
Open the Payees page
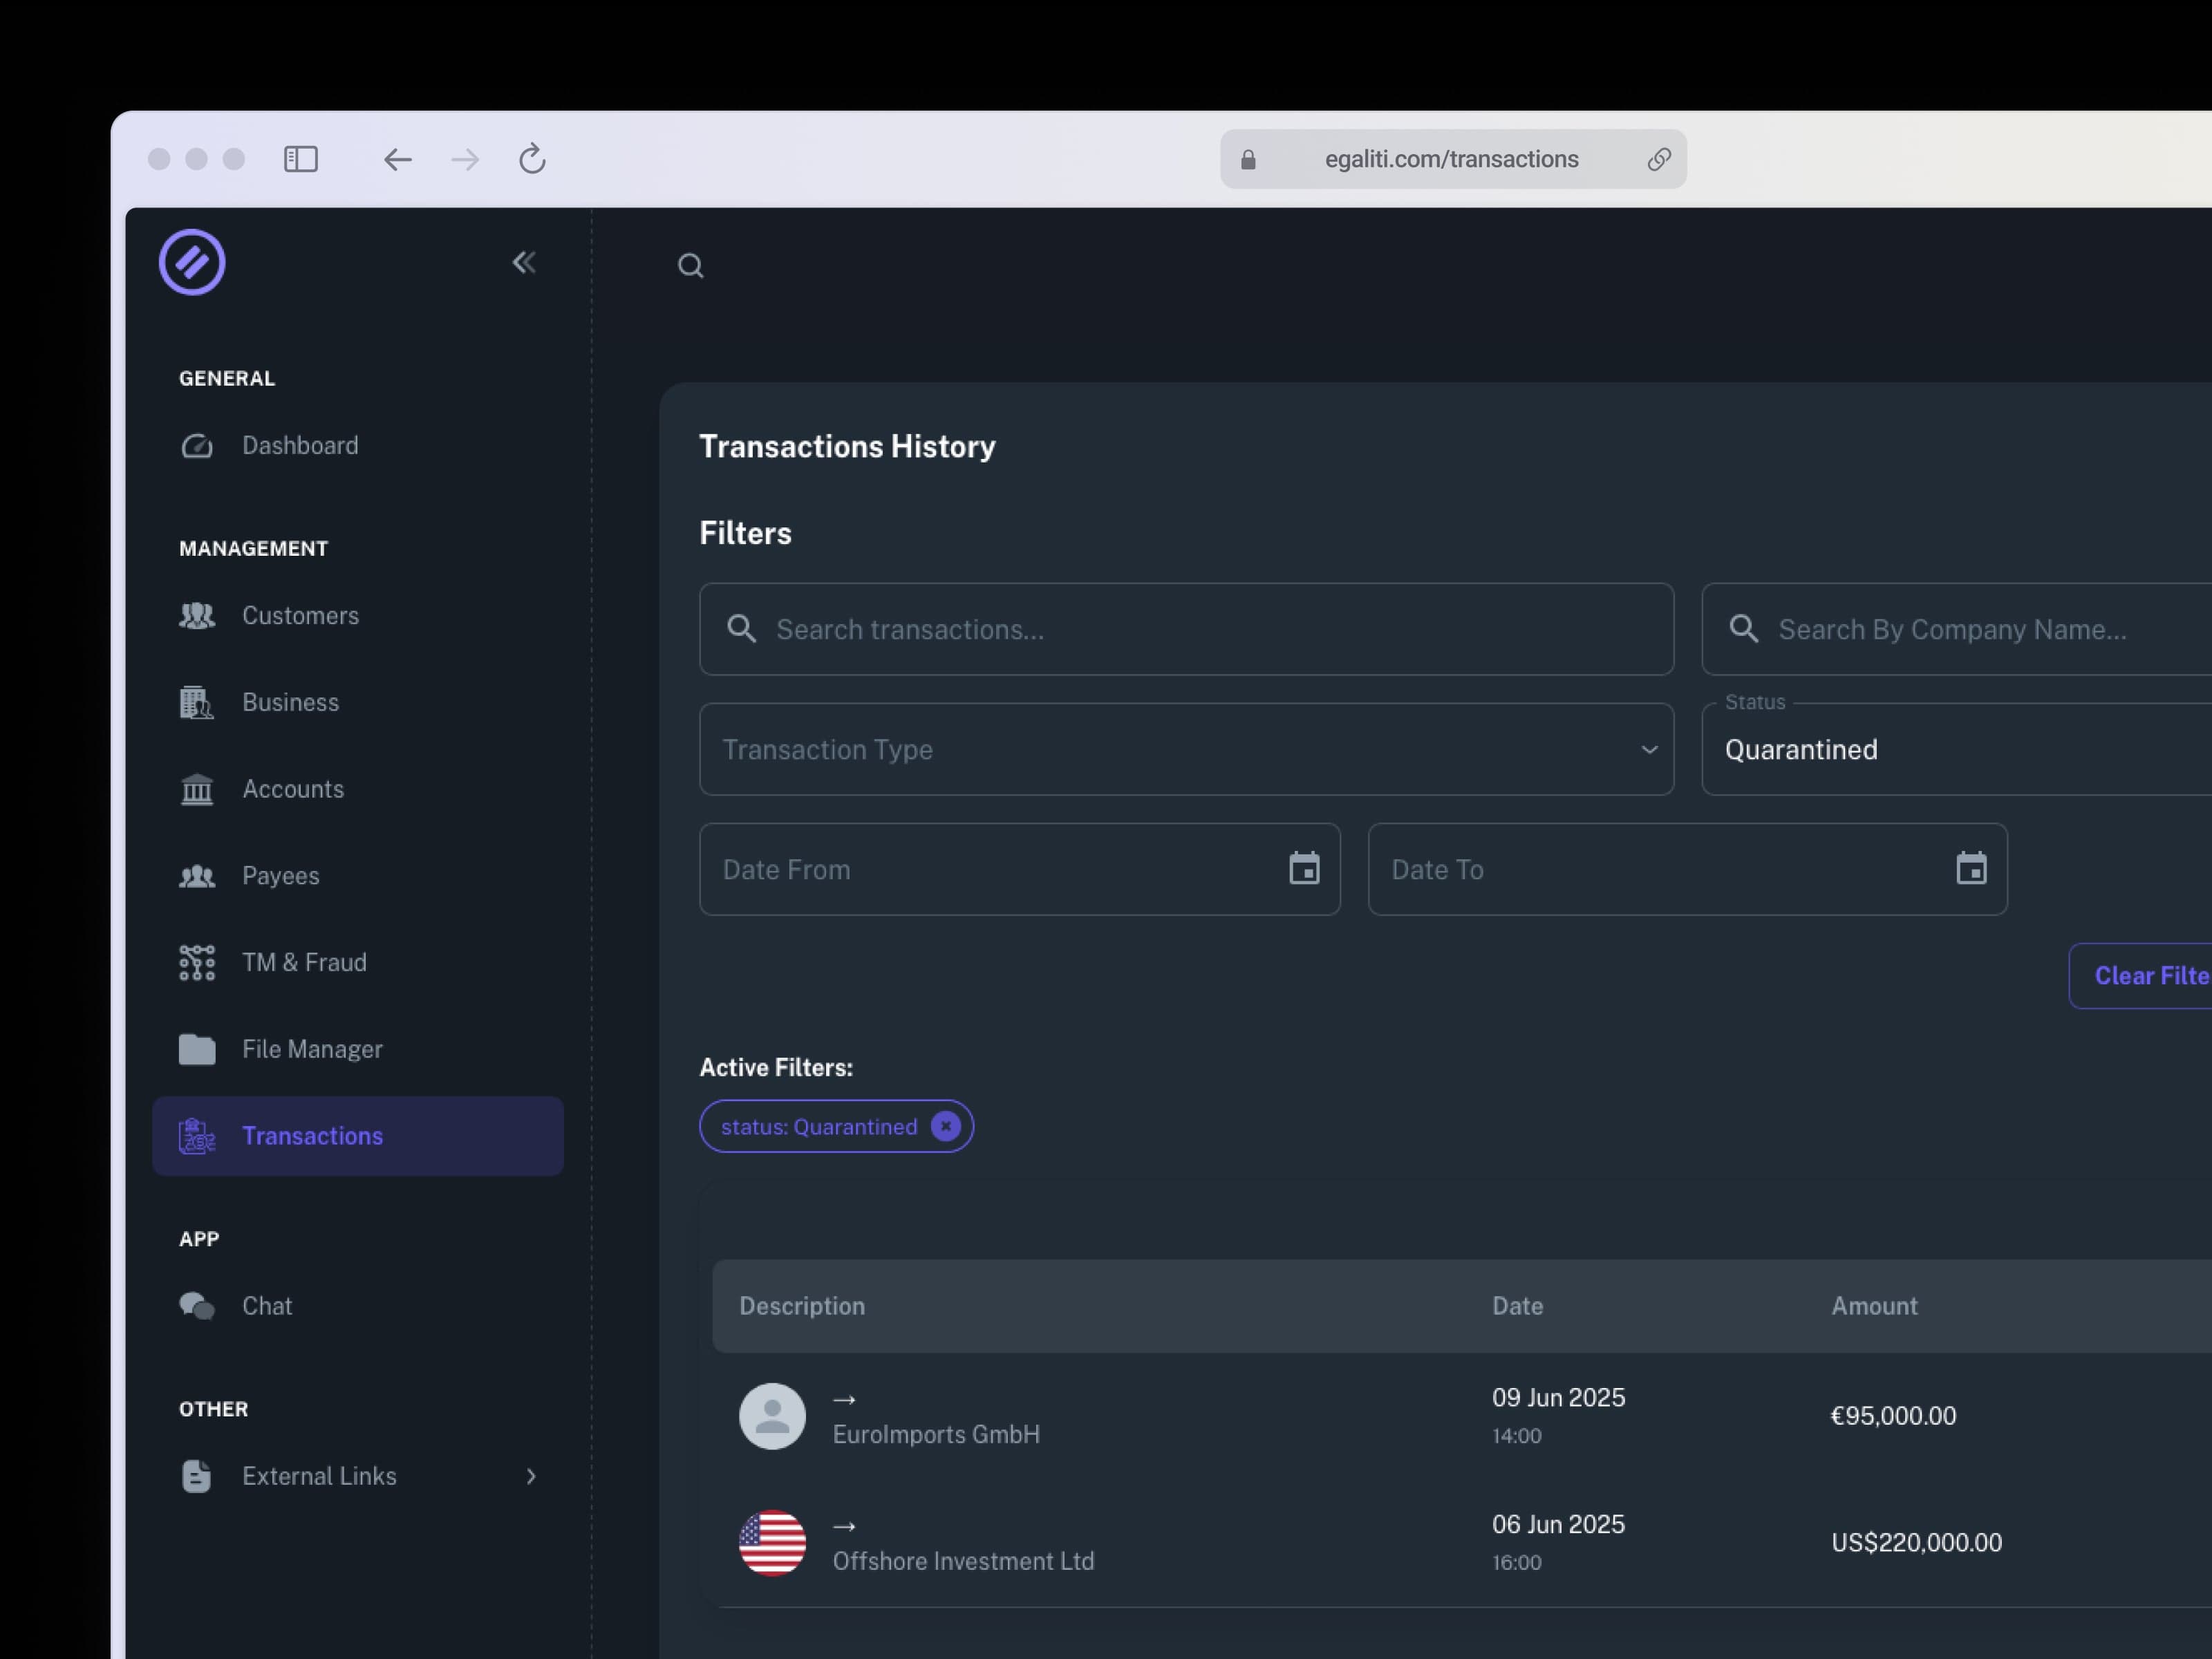(x=358, y=877)
